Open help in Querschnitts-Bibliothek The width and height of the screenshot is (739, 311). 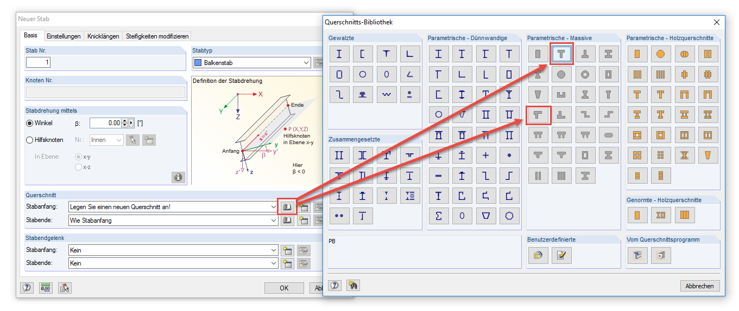coord(335,285)
